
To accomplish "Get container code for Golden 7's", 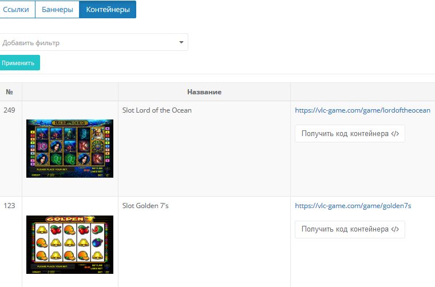I will (345, 229).
